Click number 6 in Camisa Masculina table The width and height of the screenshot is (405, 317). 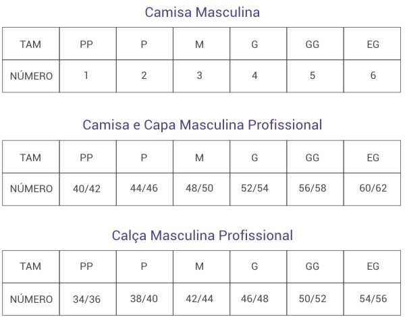coord(373,76)
